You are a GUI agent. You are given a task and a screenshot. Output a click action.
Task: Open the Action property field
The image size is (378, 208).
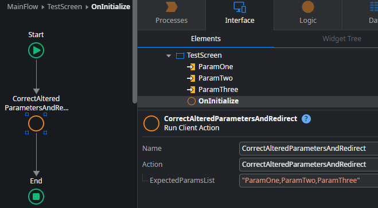coord(309,165)
